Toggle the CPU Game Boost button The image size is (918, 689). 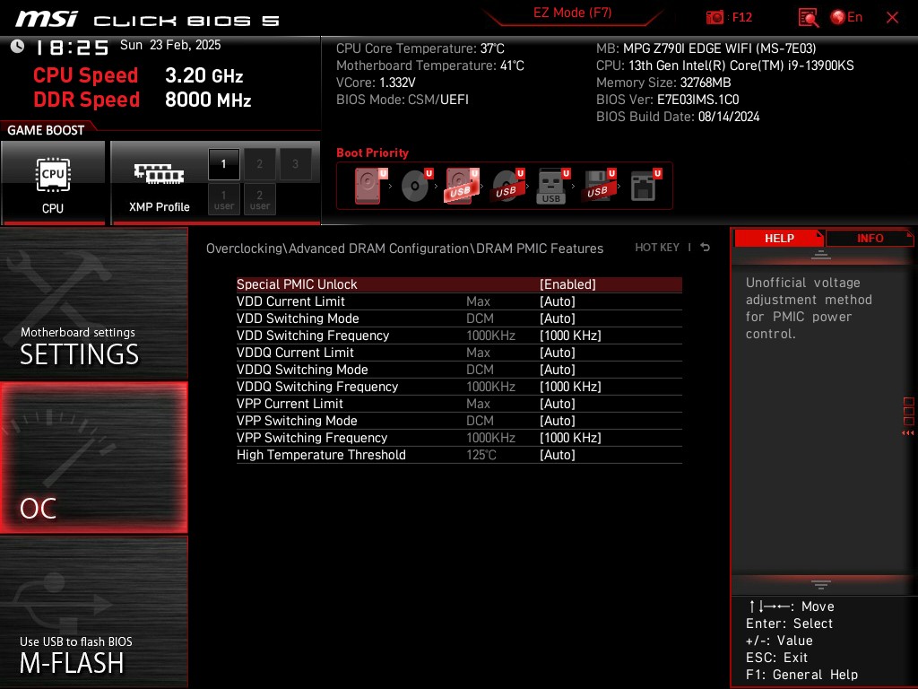tap(53, 183)
